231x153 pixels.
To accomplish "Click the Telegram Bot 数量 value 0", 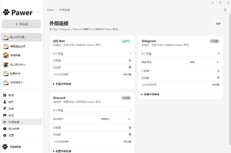I will [219, 53].
